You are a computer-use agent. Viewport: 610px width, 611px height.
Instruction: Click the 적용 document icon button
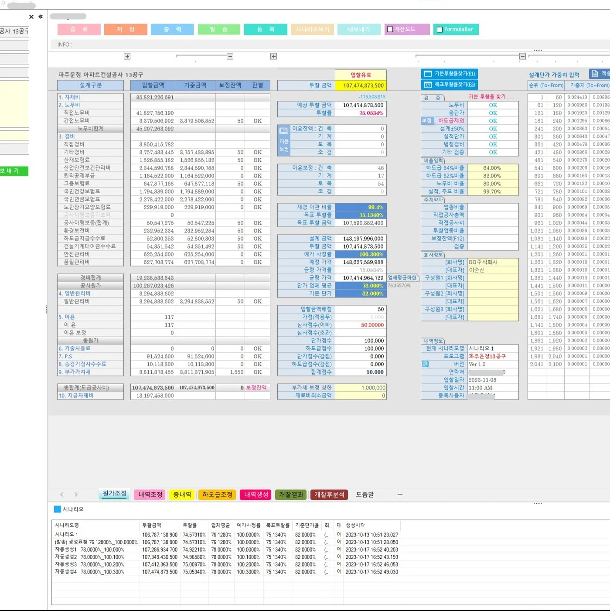[600, 74]
